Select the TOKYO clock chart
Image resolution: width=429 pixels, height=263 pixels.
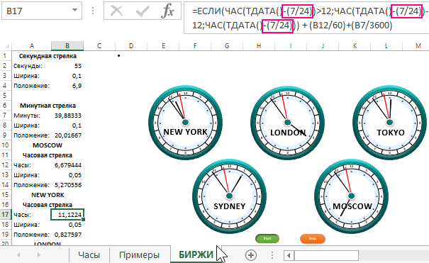[389, 123]
